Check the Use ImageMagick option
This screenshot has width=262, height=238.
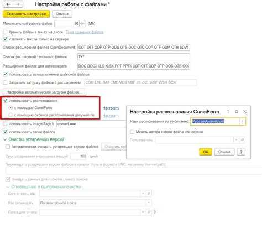coord(5,124)
